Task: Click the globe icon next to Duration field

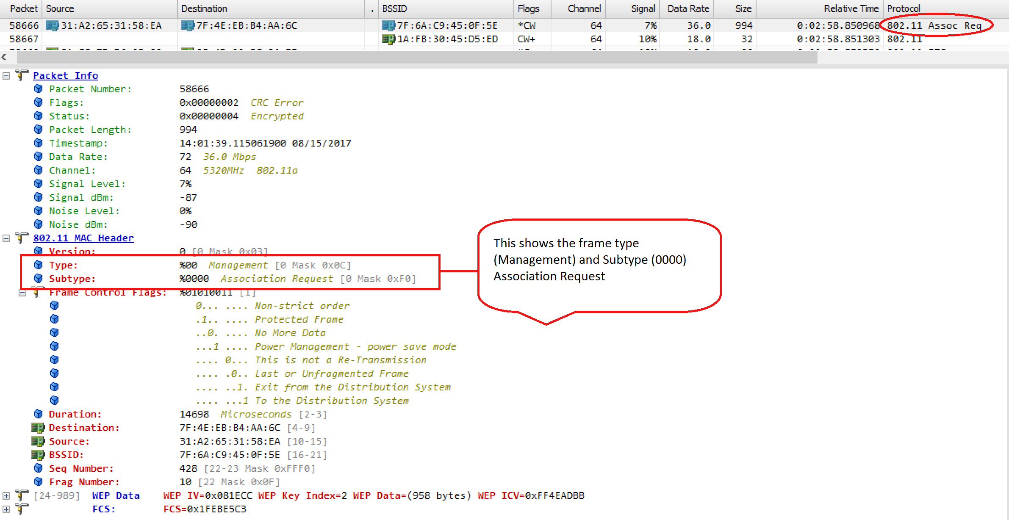Action: coord(38,414)
